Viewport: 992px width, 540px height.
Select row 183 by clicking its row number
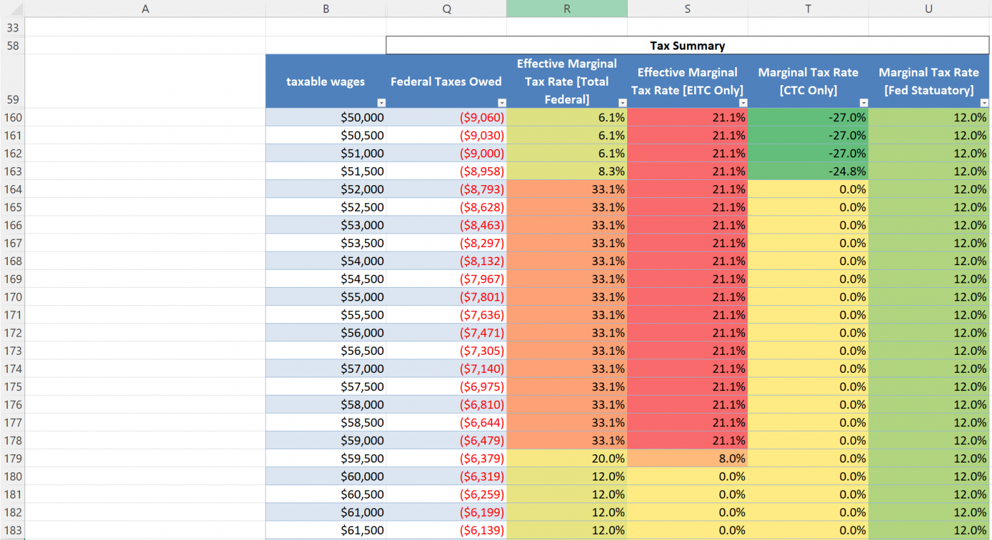[12, 530]
